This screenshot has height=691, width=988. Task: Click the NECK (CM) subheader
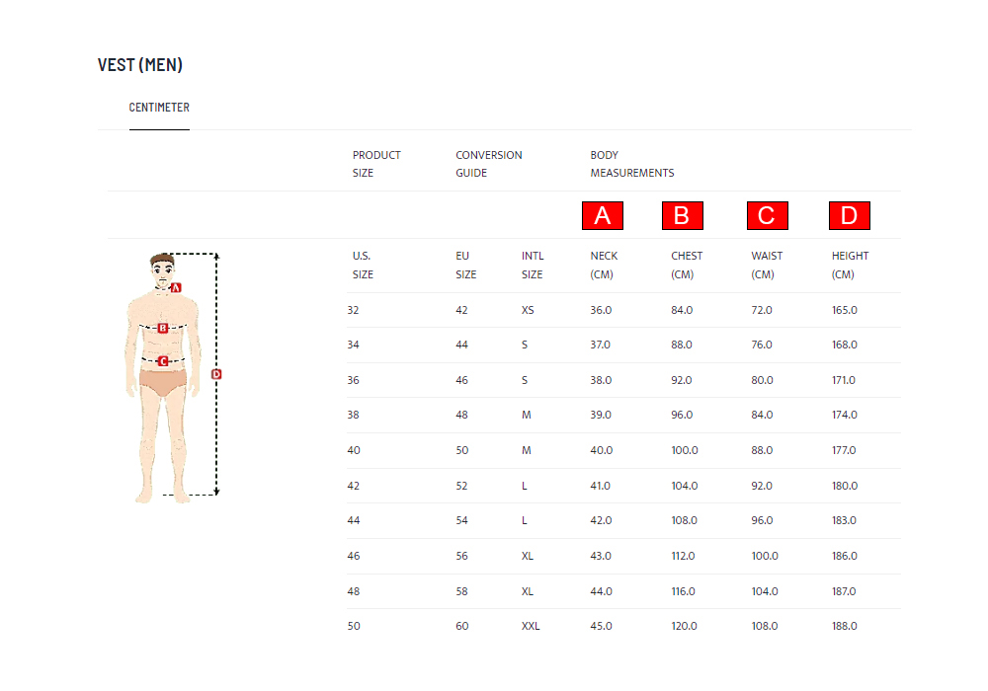point(604,265)
